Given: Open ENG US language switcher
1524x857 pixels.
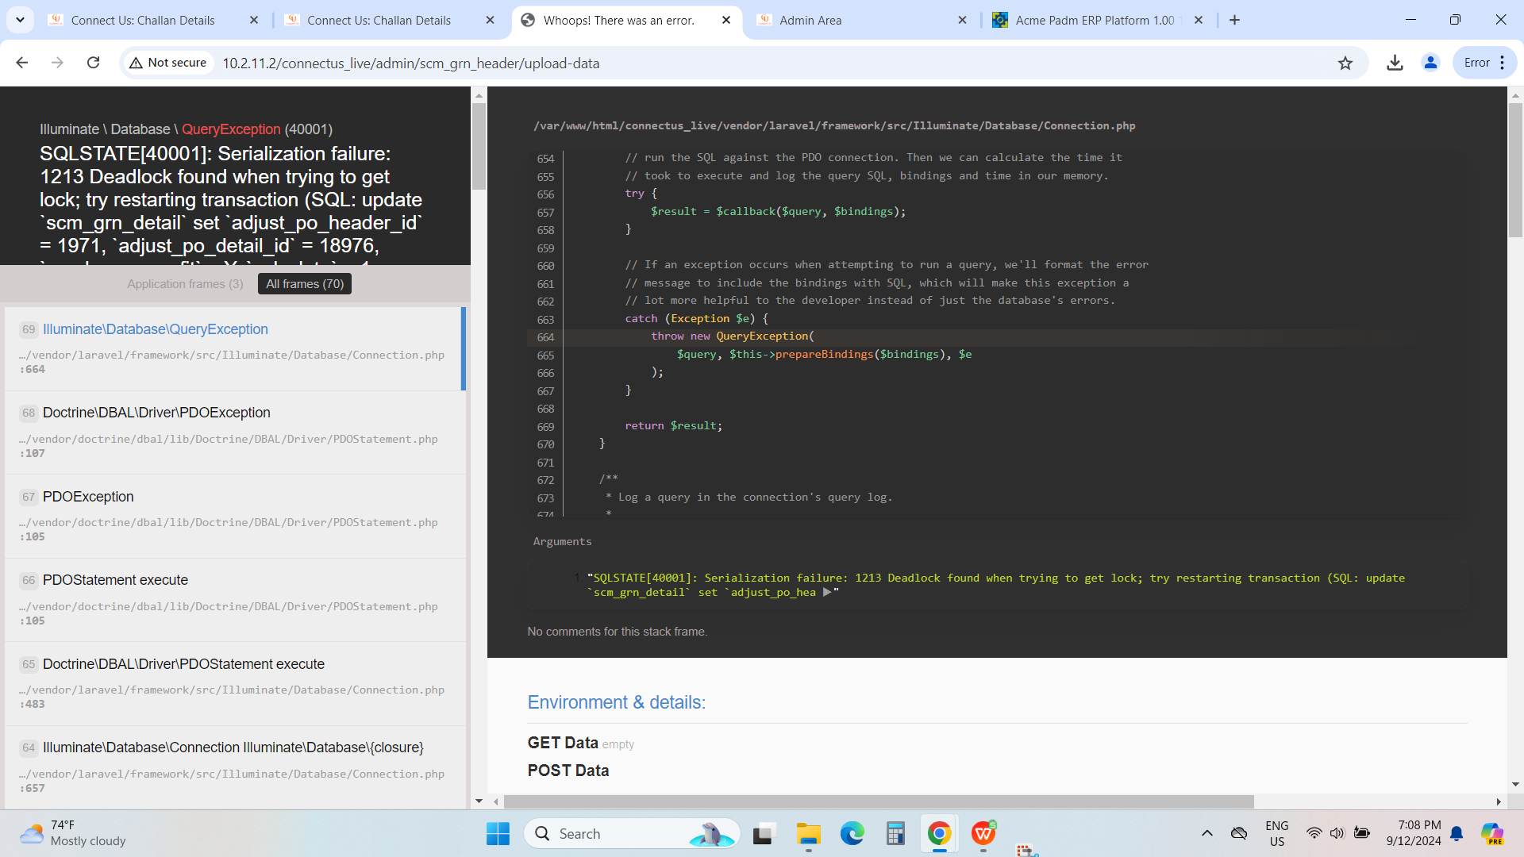Looking at the screenshot, I should pos(1276,834).
